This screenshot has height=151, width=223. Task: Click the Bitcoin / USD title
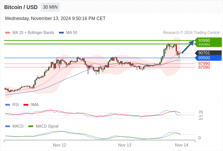[x=21, y=7]
